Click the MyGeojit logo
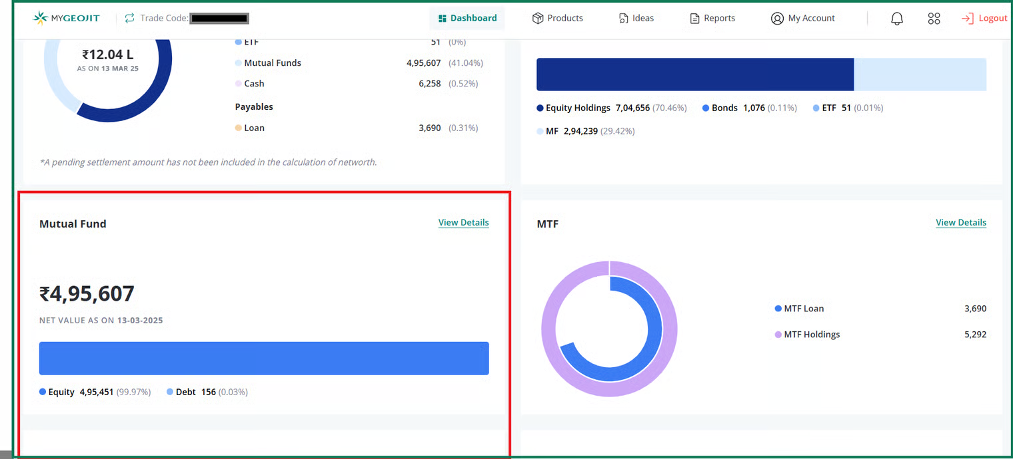Screen dimensions: 1013x459 click(66, 18)
